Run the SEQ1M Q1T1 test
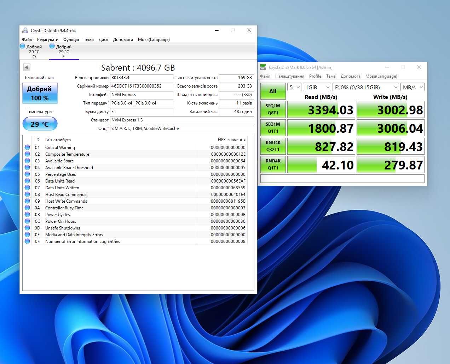This screenshot has width=450, height=364. [x=273, y=128]
